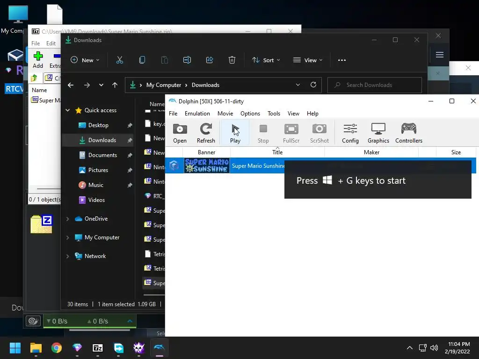479x359 pixels.
Task: Expand the address bar history dropdown
Action: (298, 85)
